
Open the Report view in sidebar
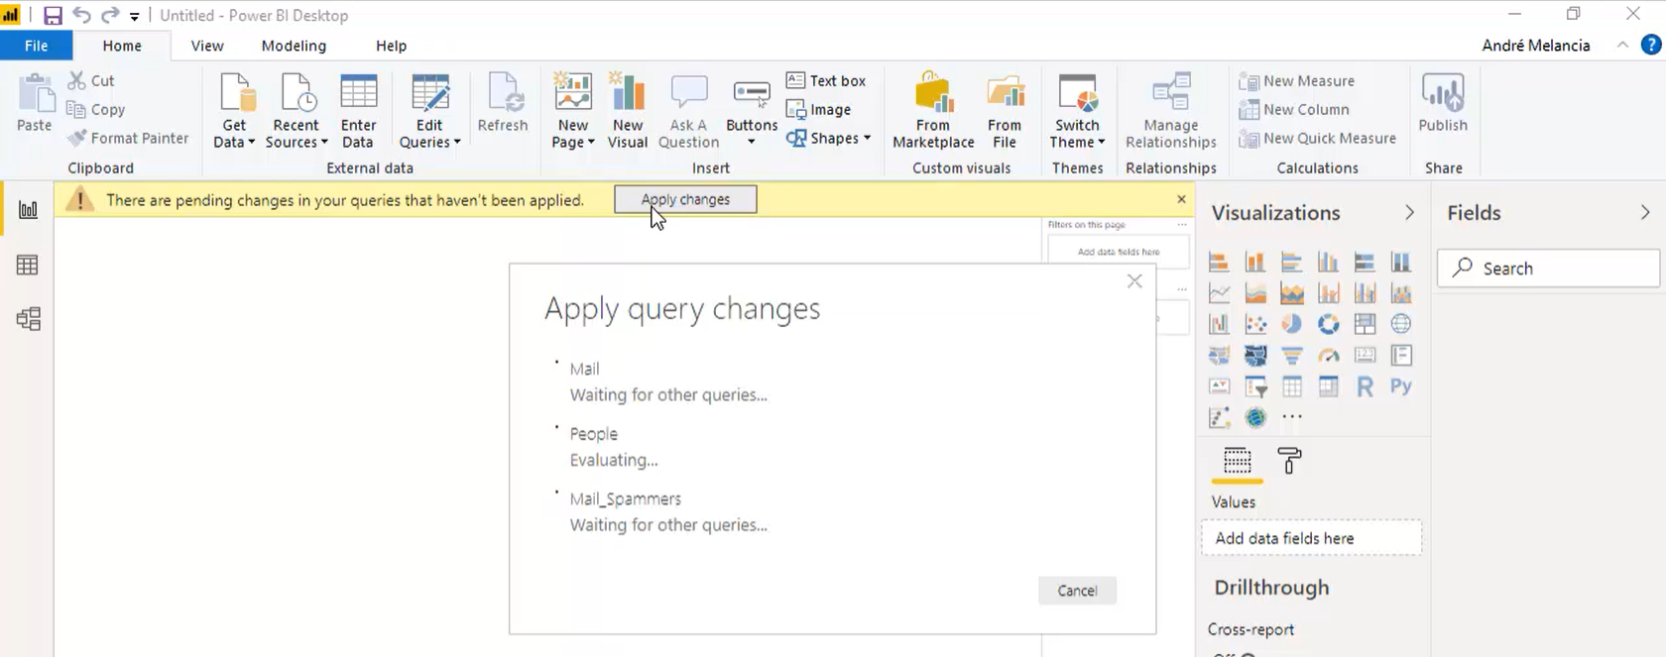pos(28,210)
